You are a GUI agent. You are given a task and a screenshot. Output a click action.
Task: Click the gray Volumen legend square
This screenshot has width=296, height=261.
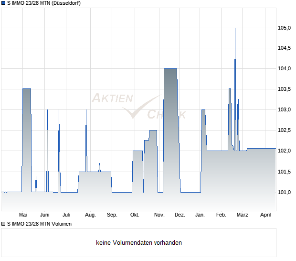pos(3,224)
